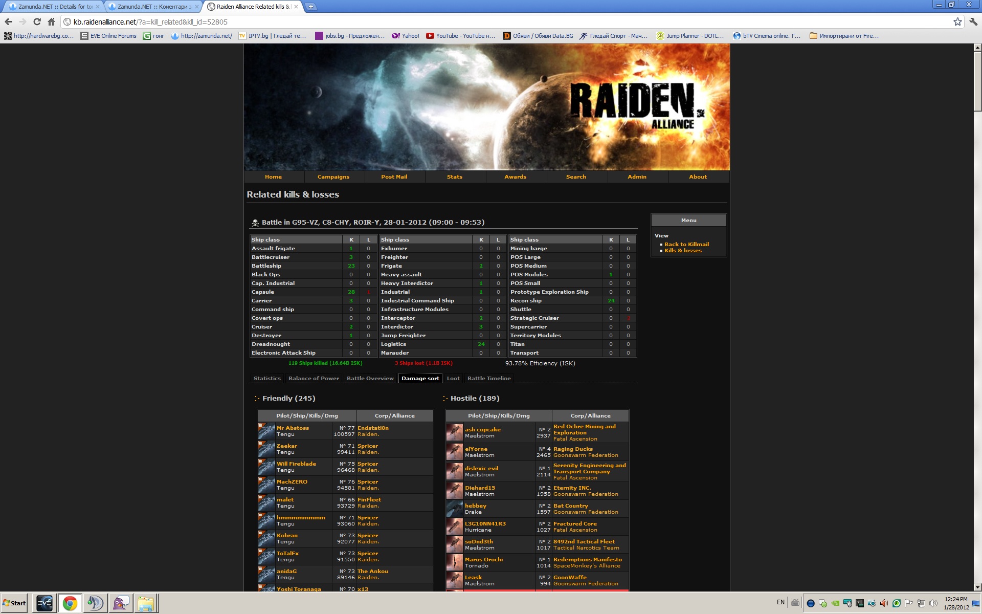Screen dimensions: 982x614
Task: Open Chrome wrench settings menu
Action: [x=973, y=22]
